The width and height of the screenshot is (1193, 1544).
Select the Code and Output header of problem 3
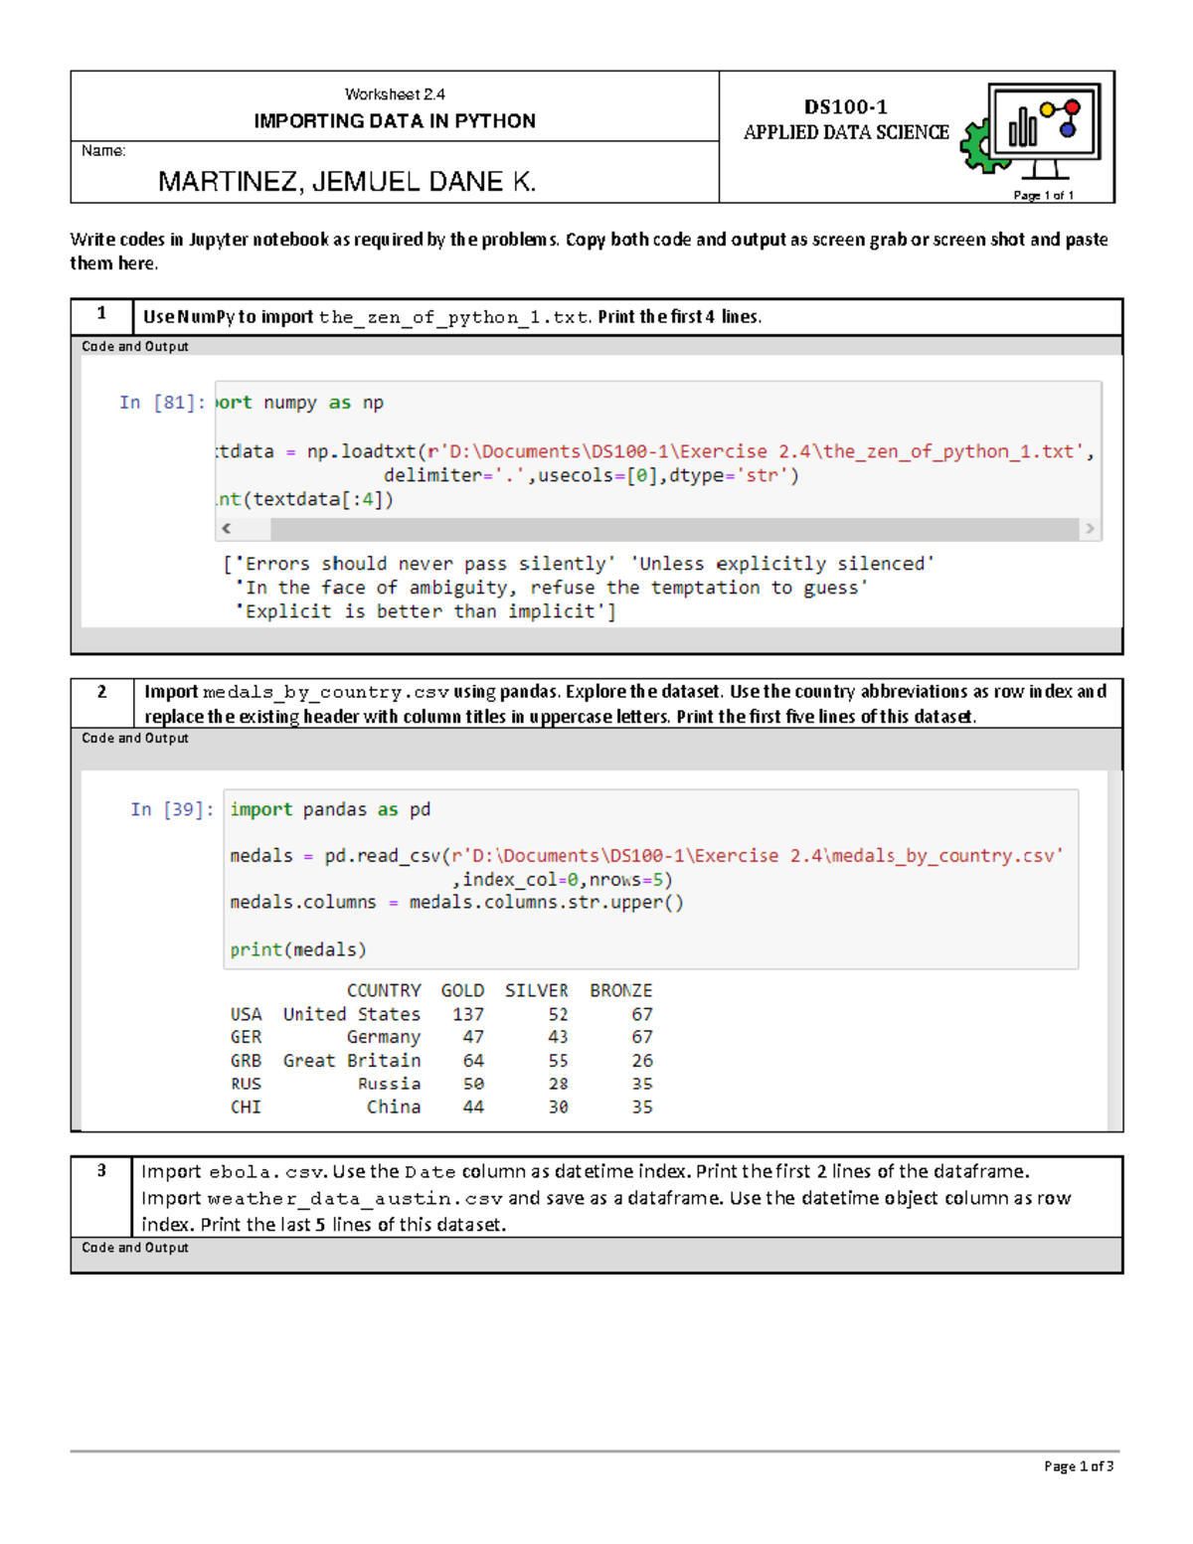click(x=135, y=1246)
